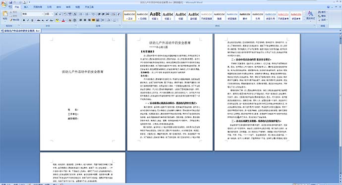Grow font size with the large A icon
The height and width of the screenshot is (185, 342).
[x=57, y=14]
